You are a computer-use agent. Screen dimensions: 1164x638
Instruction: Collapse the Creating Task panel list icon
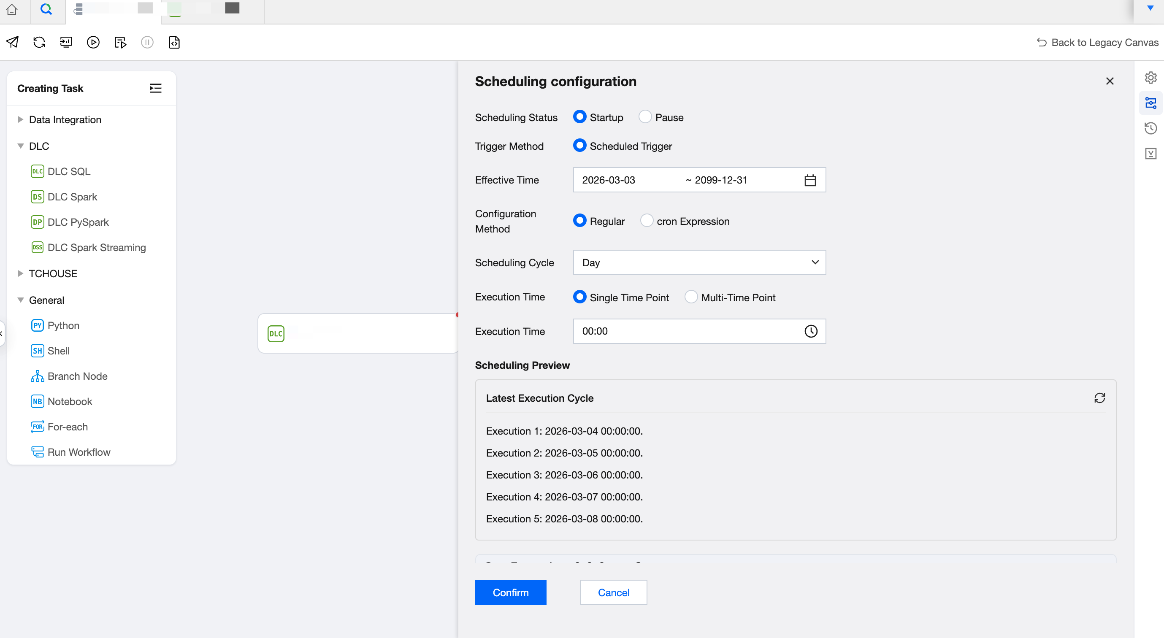[155, 89]
